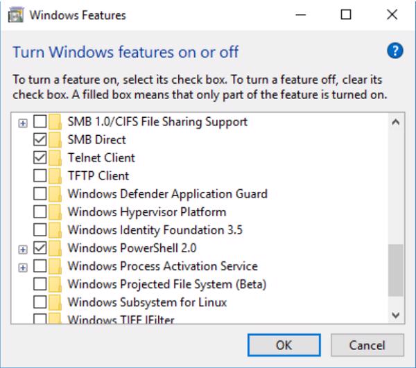Click the vertical scrollbar thumb
This screenshot has width=416, height=368.
coord(396,270)
